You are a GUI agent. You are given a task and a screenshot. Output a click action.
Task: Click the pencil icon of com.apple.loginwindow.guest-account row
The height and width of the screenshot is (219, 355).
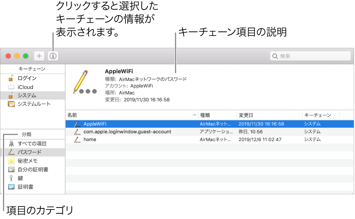point(77,132)
